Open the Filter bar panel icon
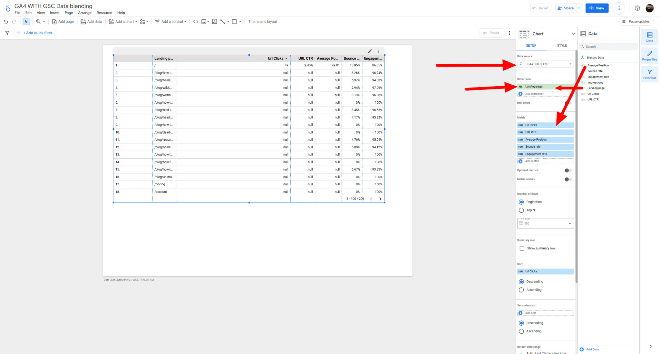Viewport: 660px width, 354px height. tap(649, 74)
